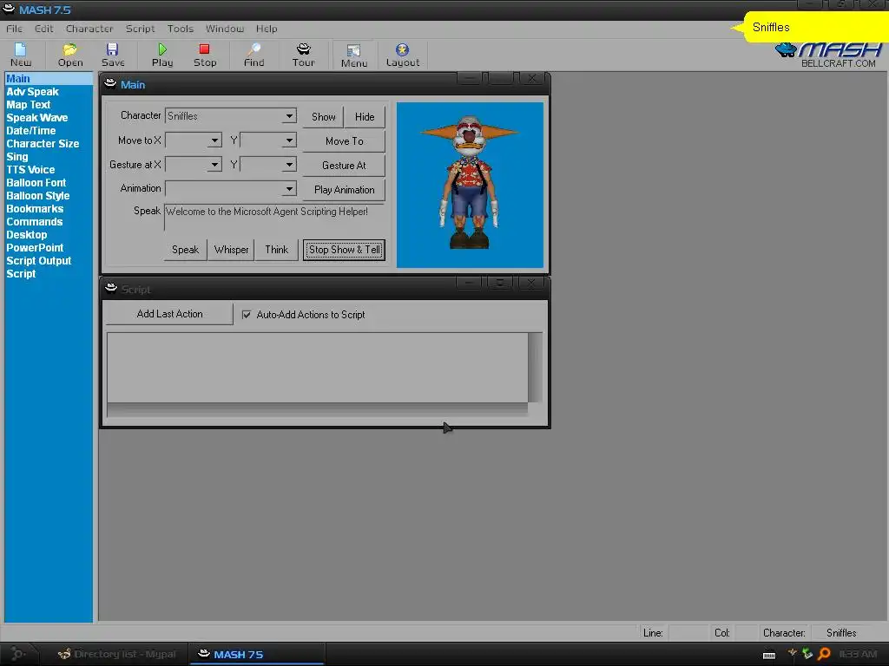
Task: Click the Move To button
Action: coord(344,141)
